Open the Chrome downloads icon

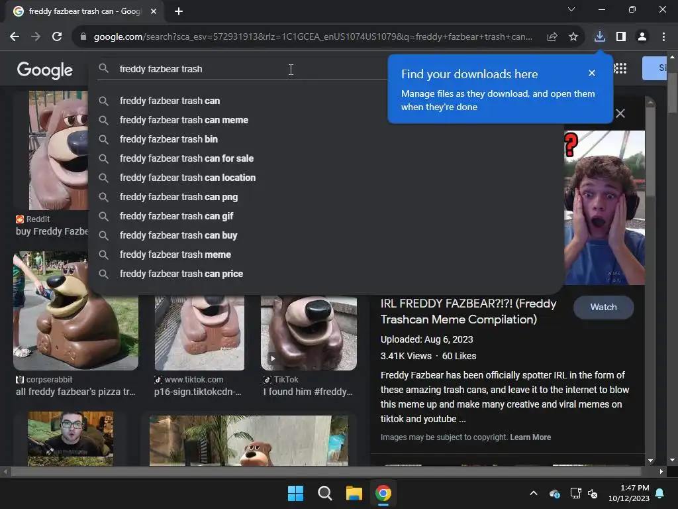(x=599, y=37)
